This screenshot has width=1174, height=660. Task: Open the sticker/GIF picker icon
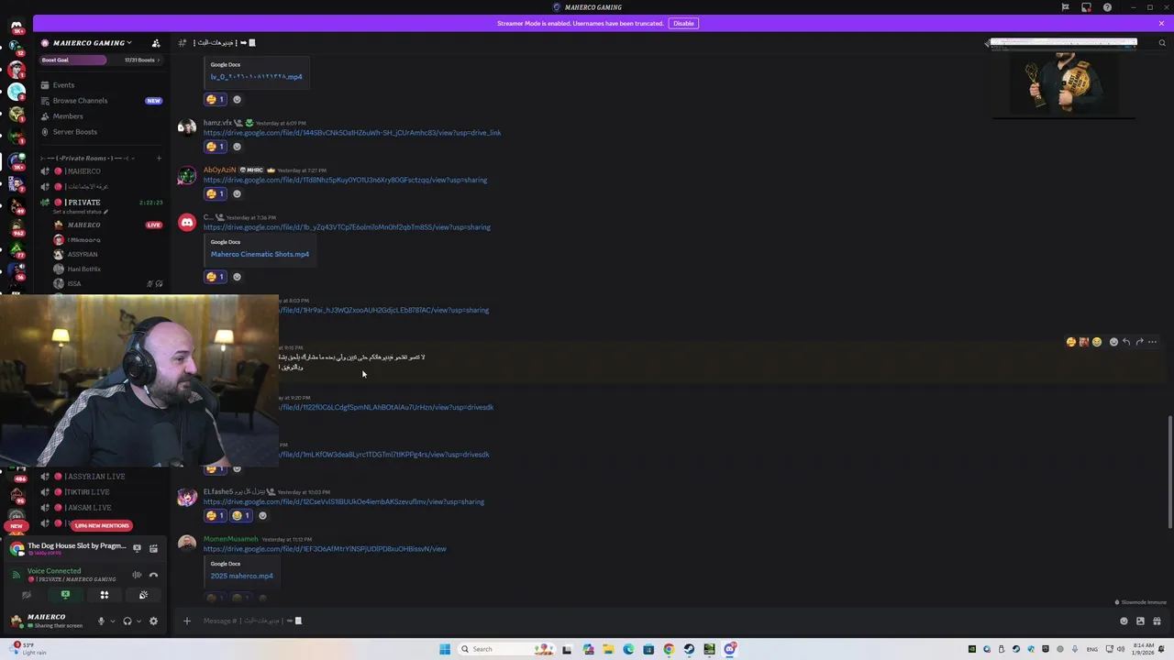(1140, 621)
